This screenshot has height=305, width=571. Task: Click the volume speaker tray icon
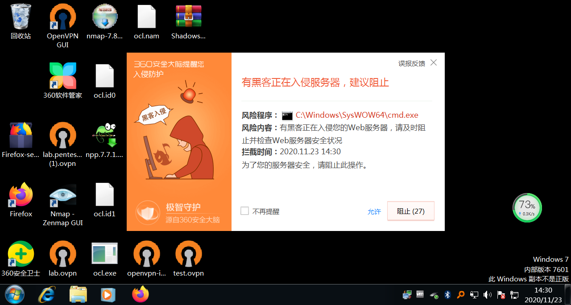[x=488, y=295]
